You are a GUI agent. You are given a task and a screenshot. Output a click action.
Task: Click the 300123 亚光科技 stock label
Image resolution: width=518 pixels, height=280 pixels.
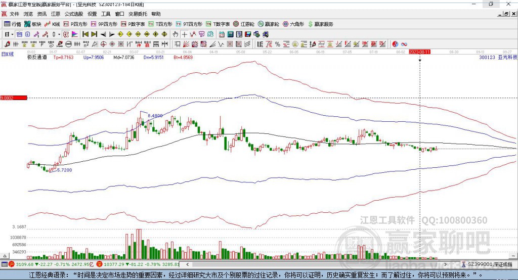click(498, 58)
